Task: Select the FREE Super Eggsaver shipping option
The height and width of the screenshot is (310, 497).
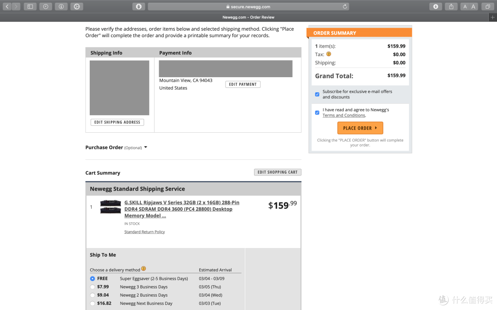Action: click(x=92, y=279)
